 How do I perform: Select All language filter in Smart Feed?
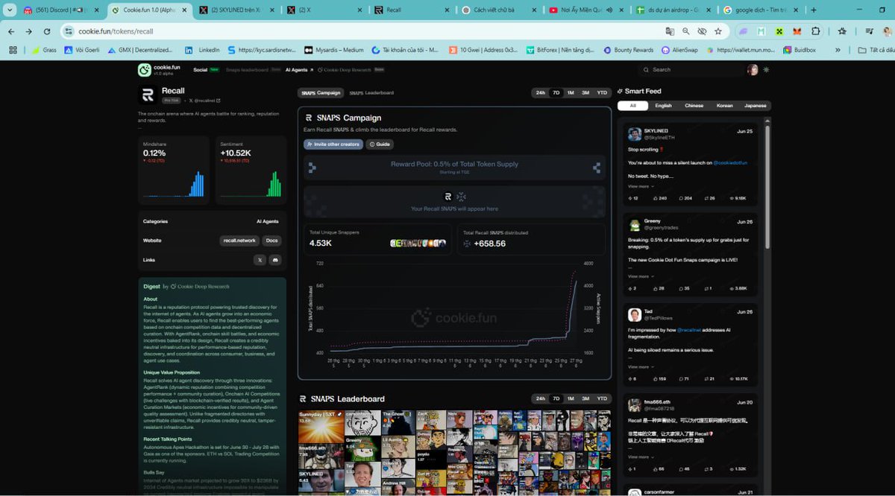pyautogui.click(x=632, y=106)
